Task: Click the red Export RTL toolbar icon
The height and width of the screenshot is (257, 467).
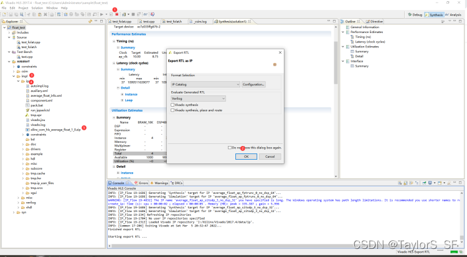Action: [x=117, y=14]
